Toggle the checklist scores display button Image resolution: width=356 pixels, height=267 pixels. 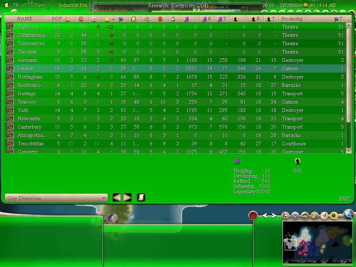pos(324,216)
